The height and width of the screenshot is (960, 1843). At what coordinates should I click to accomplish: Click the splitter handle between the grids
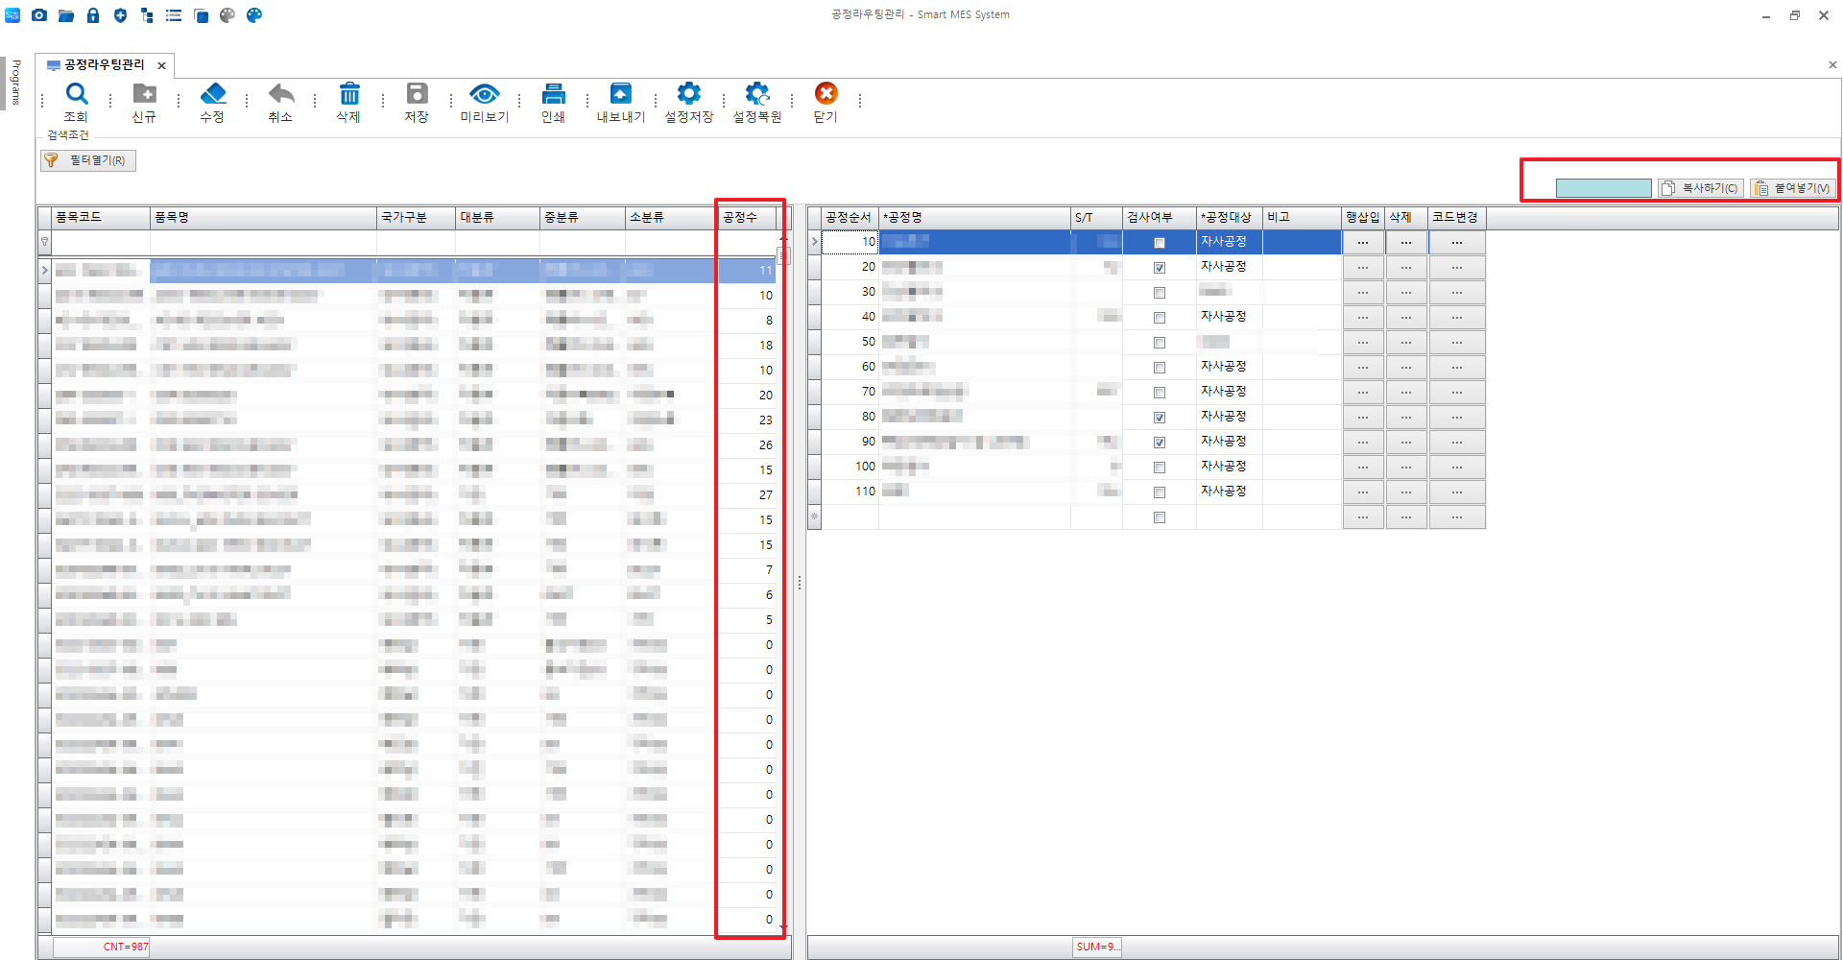(799, 583)
